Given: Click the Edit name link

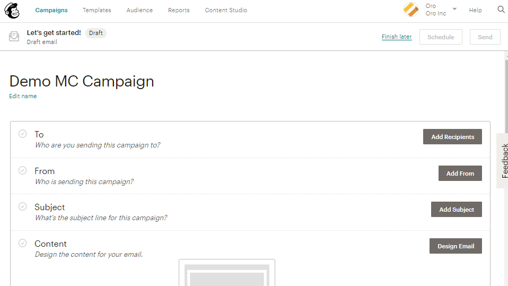Looking at the screenshot, I should tap(23, 96).
